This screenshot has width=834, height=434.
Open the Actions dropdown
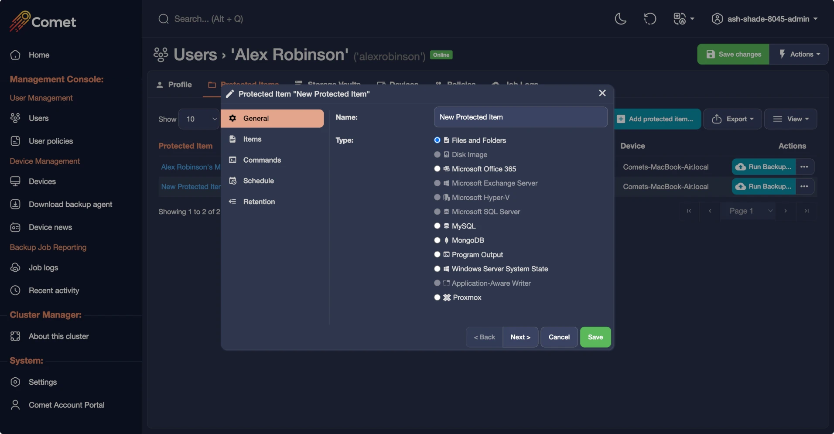[x=799, y=54]
